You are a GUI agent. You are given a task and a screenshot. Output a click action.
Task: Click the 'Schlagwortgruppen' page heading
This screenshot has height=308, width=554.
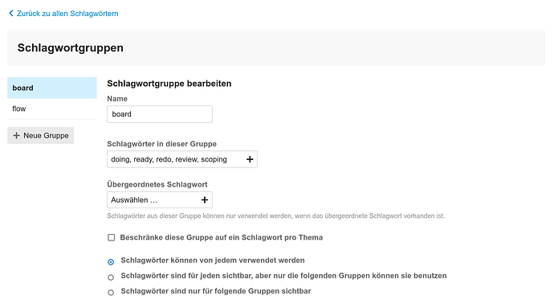click(71, 47)
